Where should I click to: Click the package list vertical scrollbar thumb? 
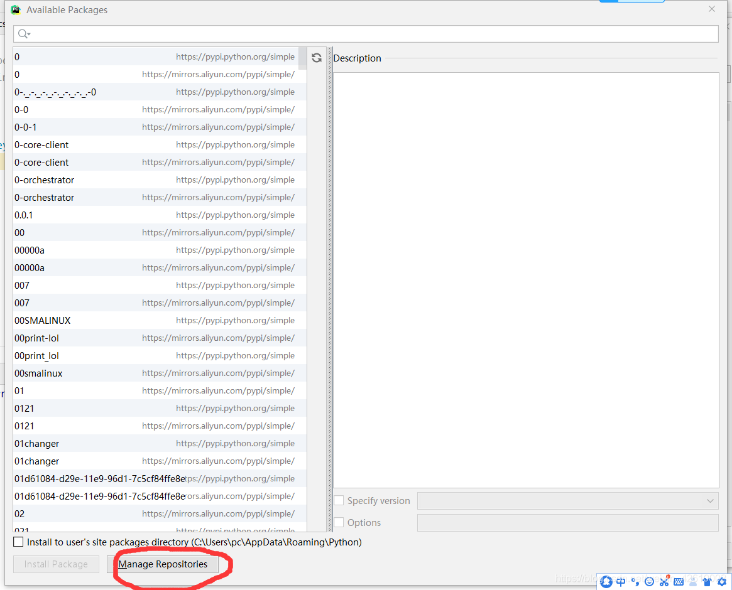(302, 58)
